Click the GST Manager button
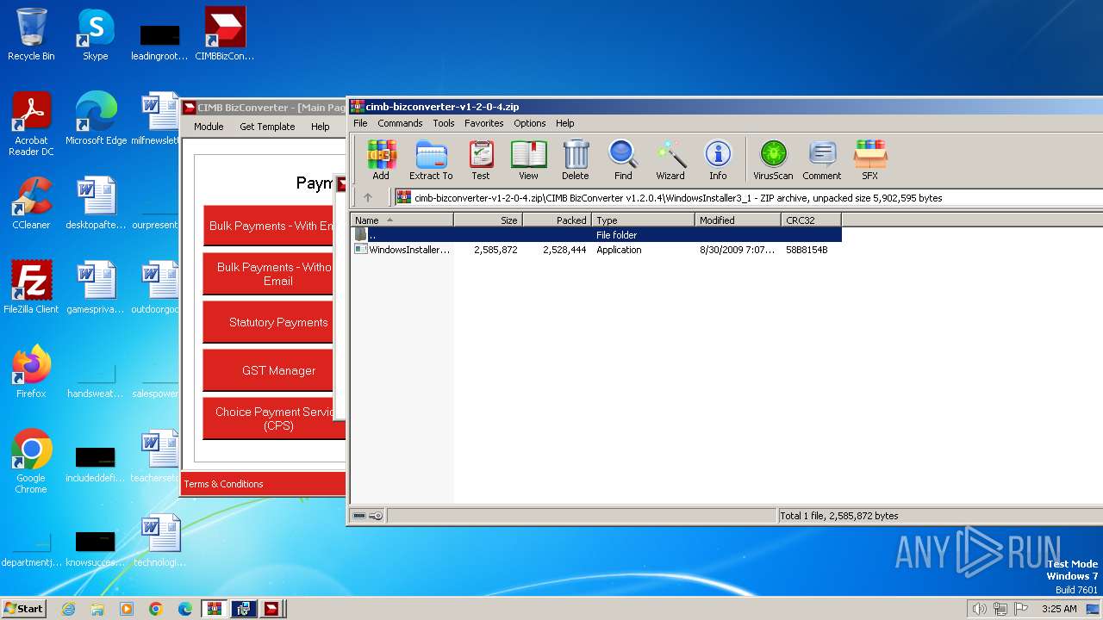The image size is (1103, 620). [268, 370]
